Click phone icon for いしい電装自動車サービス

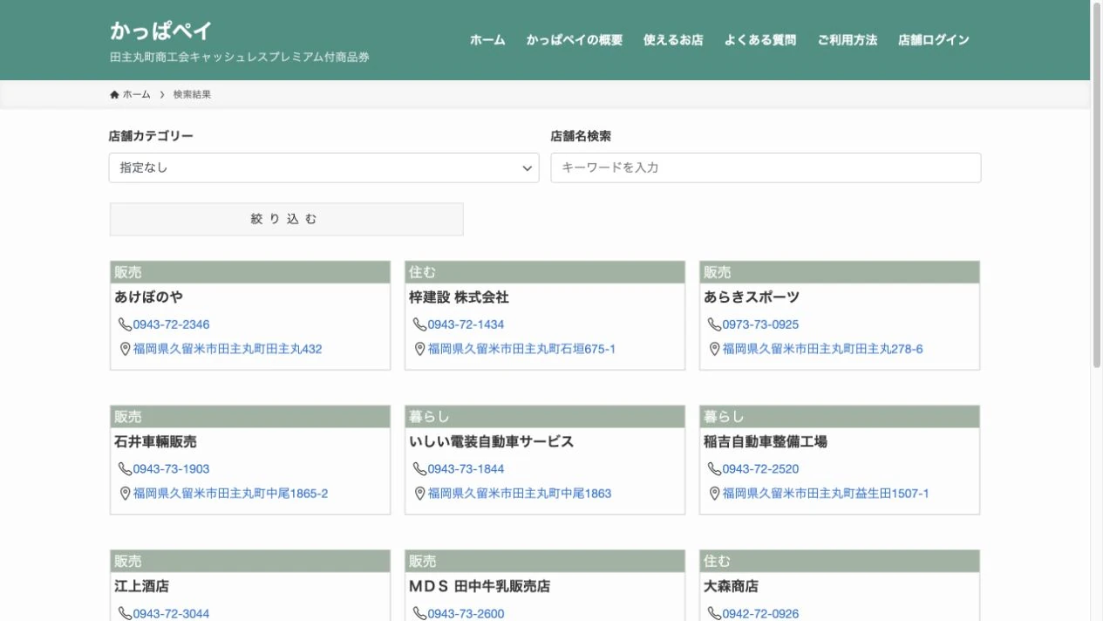point(419,469)
